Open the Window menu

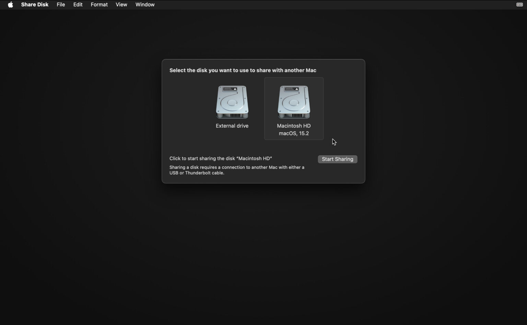144,4
